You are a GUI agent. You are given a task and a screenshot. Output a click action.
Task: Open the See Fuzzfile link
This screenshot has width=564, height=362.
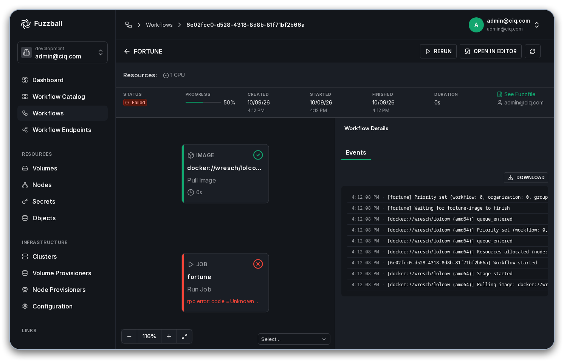tap(516, 94)
